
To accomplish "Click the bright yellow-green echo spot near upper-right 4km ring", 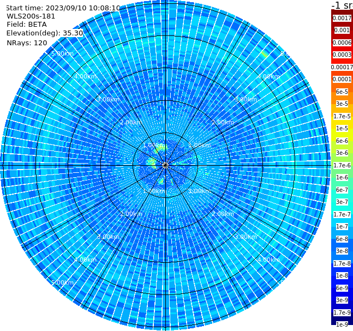I will click(x=264, y=54).
